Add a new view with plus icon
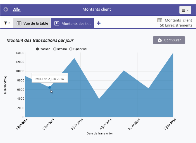Viewport: 196px width, 143px height. pyautogui.click(x=99, y=23)
